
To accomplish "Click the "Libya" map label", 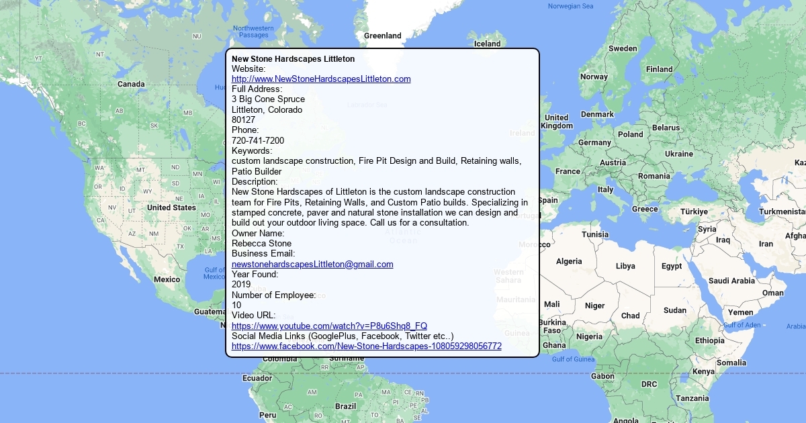I will coord(625,266).
